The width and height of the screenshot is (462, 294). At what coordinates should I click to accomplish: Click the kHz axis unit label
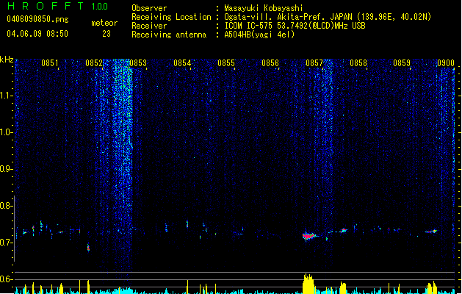[7, 60]
